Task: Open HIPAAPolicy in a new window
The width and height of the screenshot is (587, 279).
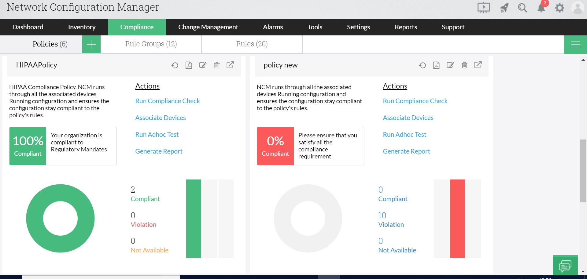Action: pyautogui.click(x=231, y=65)
